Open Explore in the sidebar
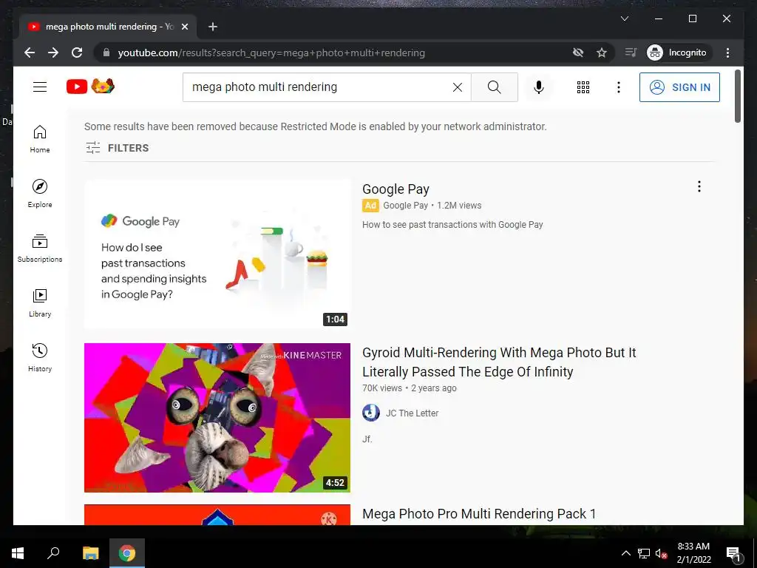Screen dimensions: 757x568 (x=40, y=194)
